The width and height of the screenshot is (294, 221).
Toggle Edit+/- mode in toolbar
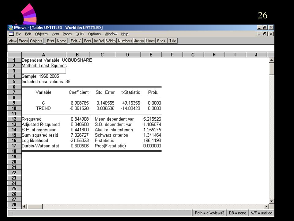coord(76,41)
